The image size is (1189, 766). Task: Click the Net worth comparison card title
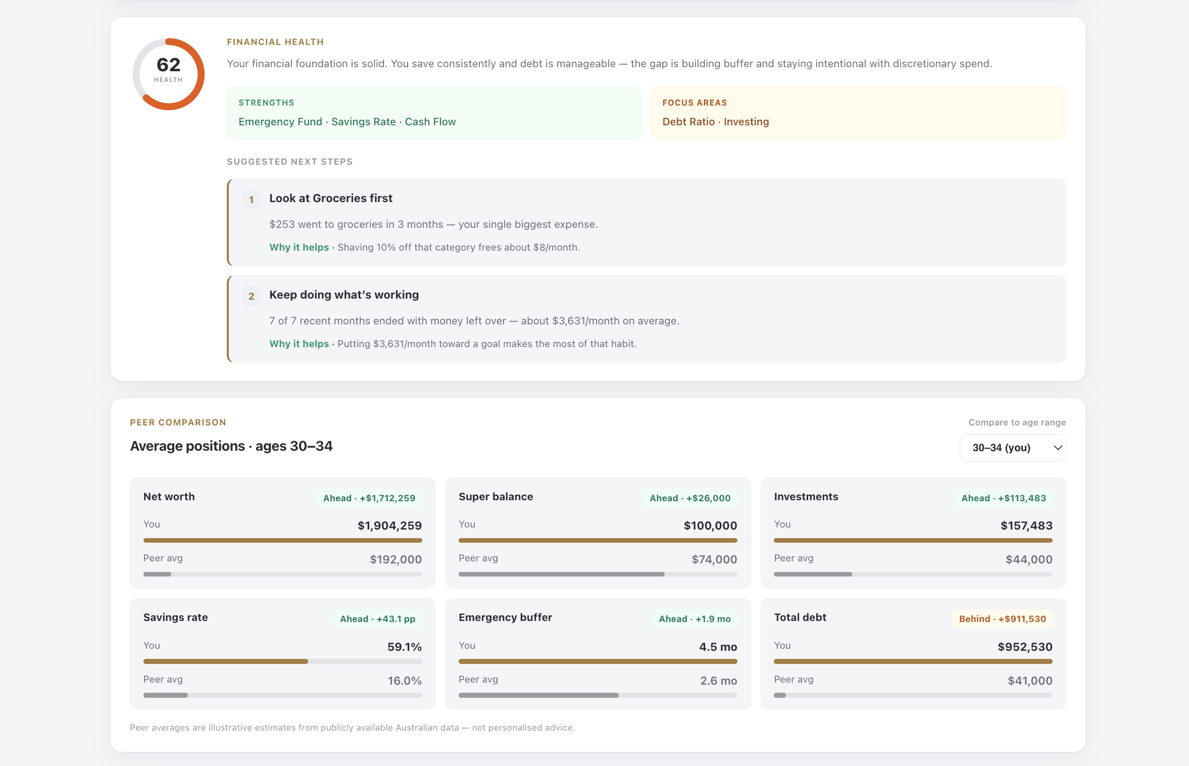click(x=169, y=497)
